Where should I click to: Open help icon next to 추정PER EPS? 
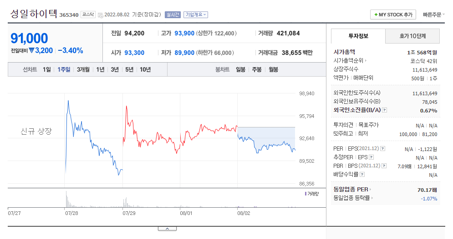371,157
